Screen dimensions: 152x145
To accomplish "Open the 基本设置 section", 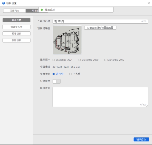I will coord(17,20).
